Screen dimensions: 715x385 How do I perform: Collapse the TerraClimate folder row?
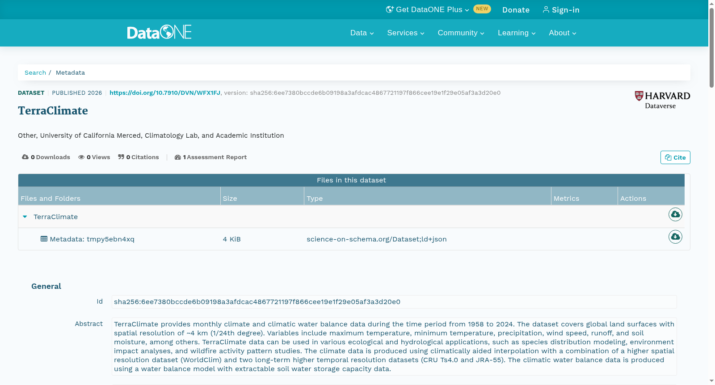25,217
